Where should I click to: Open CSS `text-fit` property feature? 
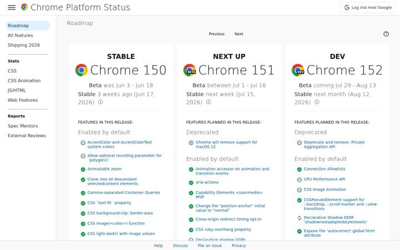pos(109,203)
